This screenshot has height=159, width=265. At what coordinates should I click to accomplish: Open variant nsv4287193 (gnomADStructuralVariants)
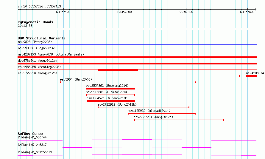pos(51,54)
